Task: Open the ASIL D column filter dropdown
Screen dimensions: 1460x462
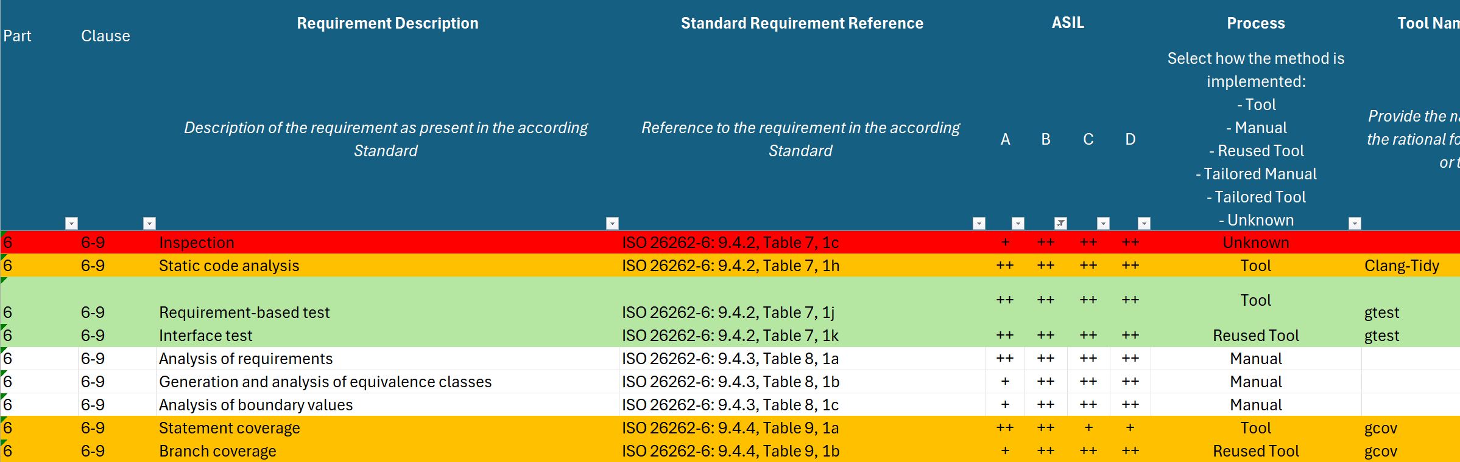Action: point(1144,223)
